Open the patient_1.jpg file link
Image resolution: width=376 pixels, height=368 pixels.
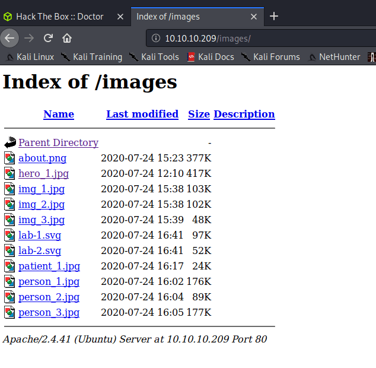point(49,266)
